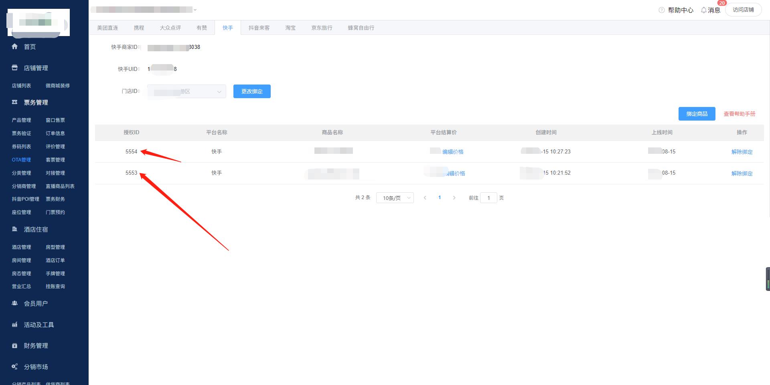The width and height of the screenshot is (770, 385).
Task: Click 解除绑定 for authorization 5554
Action: (x=742, y=152)
